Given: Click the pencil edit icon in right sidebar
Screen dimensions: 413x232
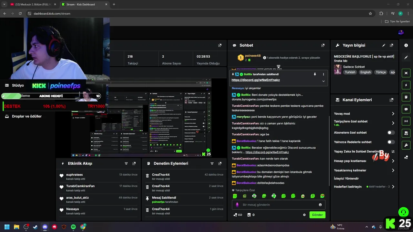Looking at the screenshot, I should coord(406,57).
